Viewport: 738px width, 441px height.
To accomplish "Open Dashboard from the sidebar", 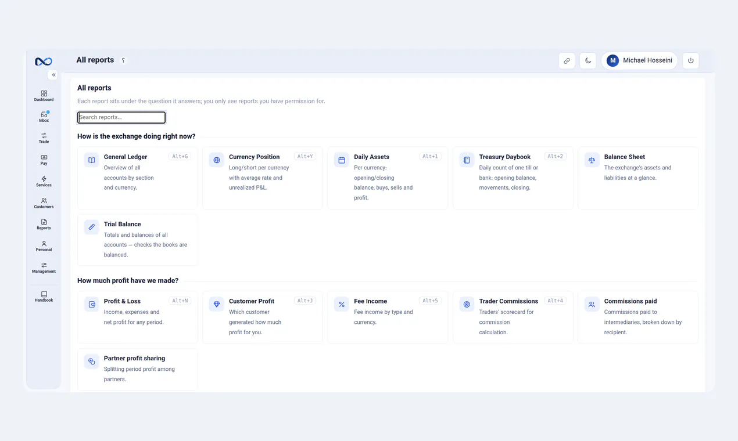I will pyautogui.click(x=44, y=96).
